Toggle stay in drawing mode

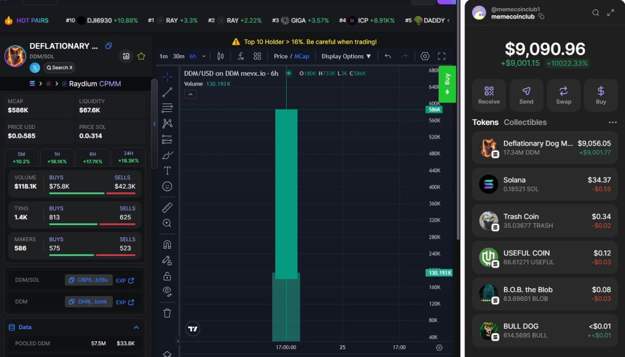(x=167, y=261)
